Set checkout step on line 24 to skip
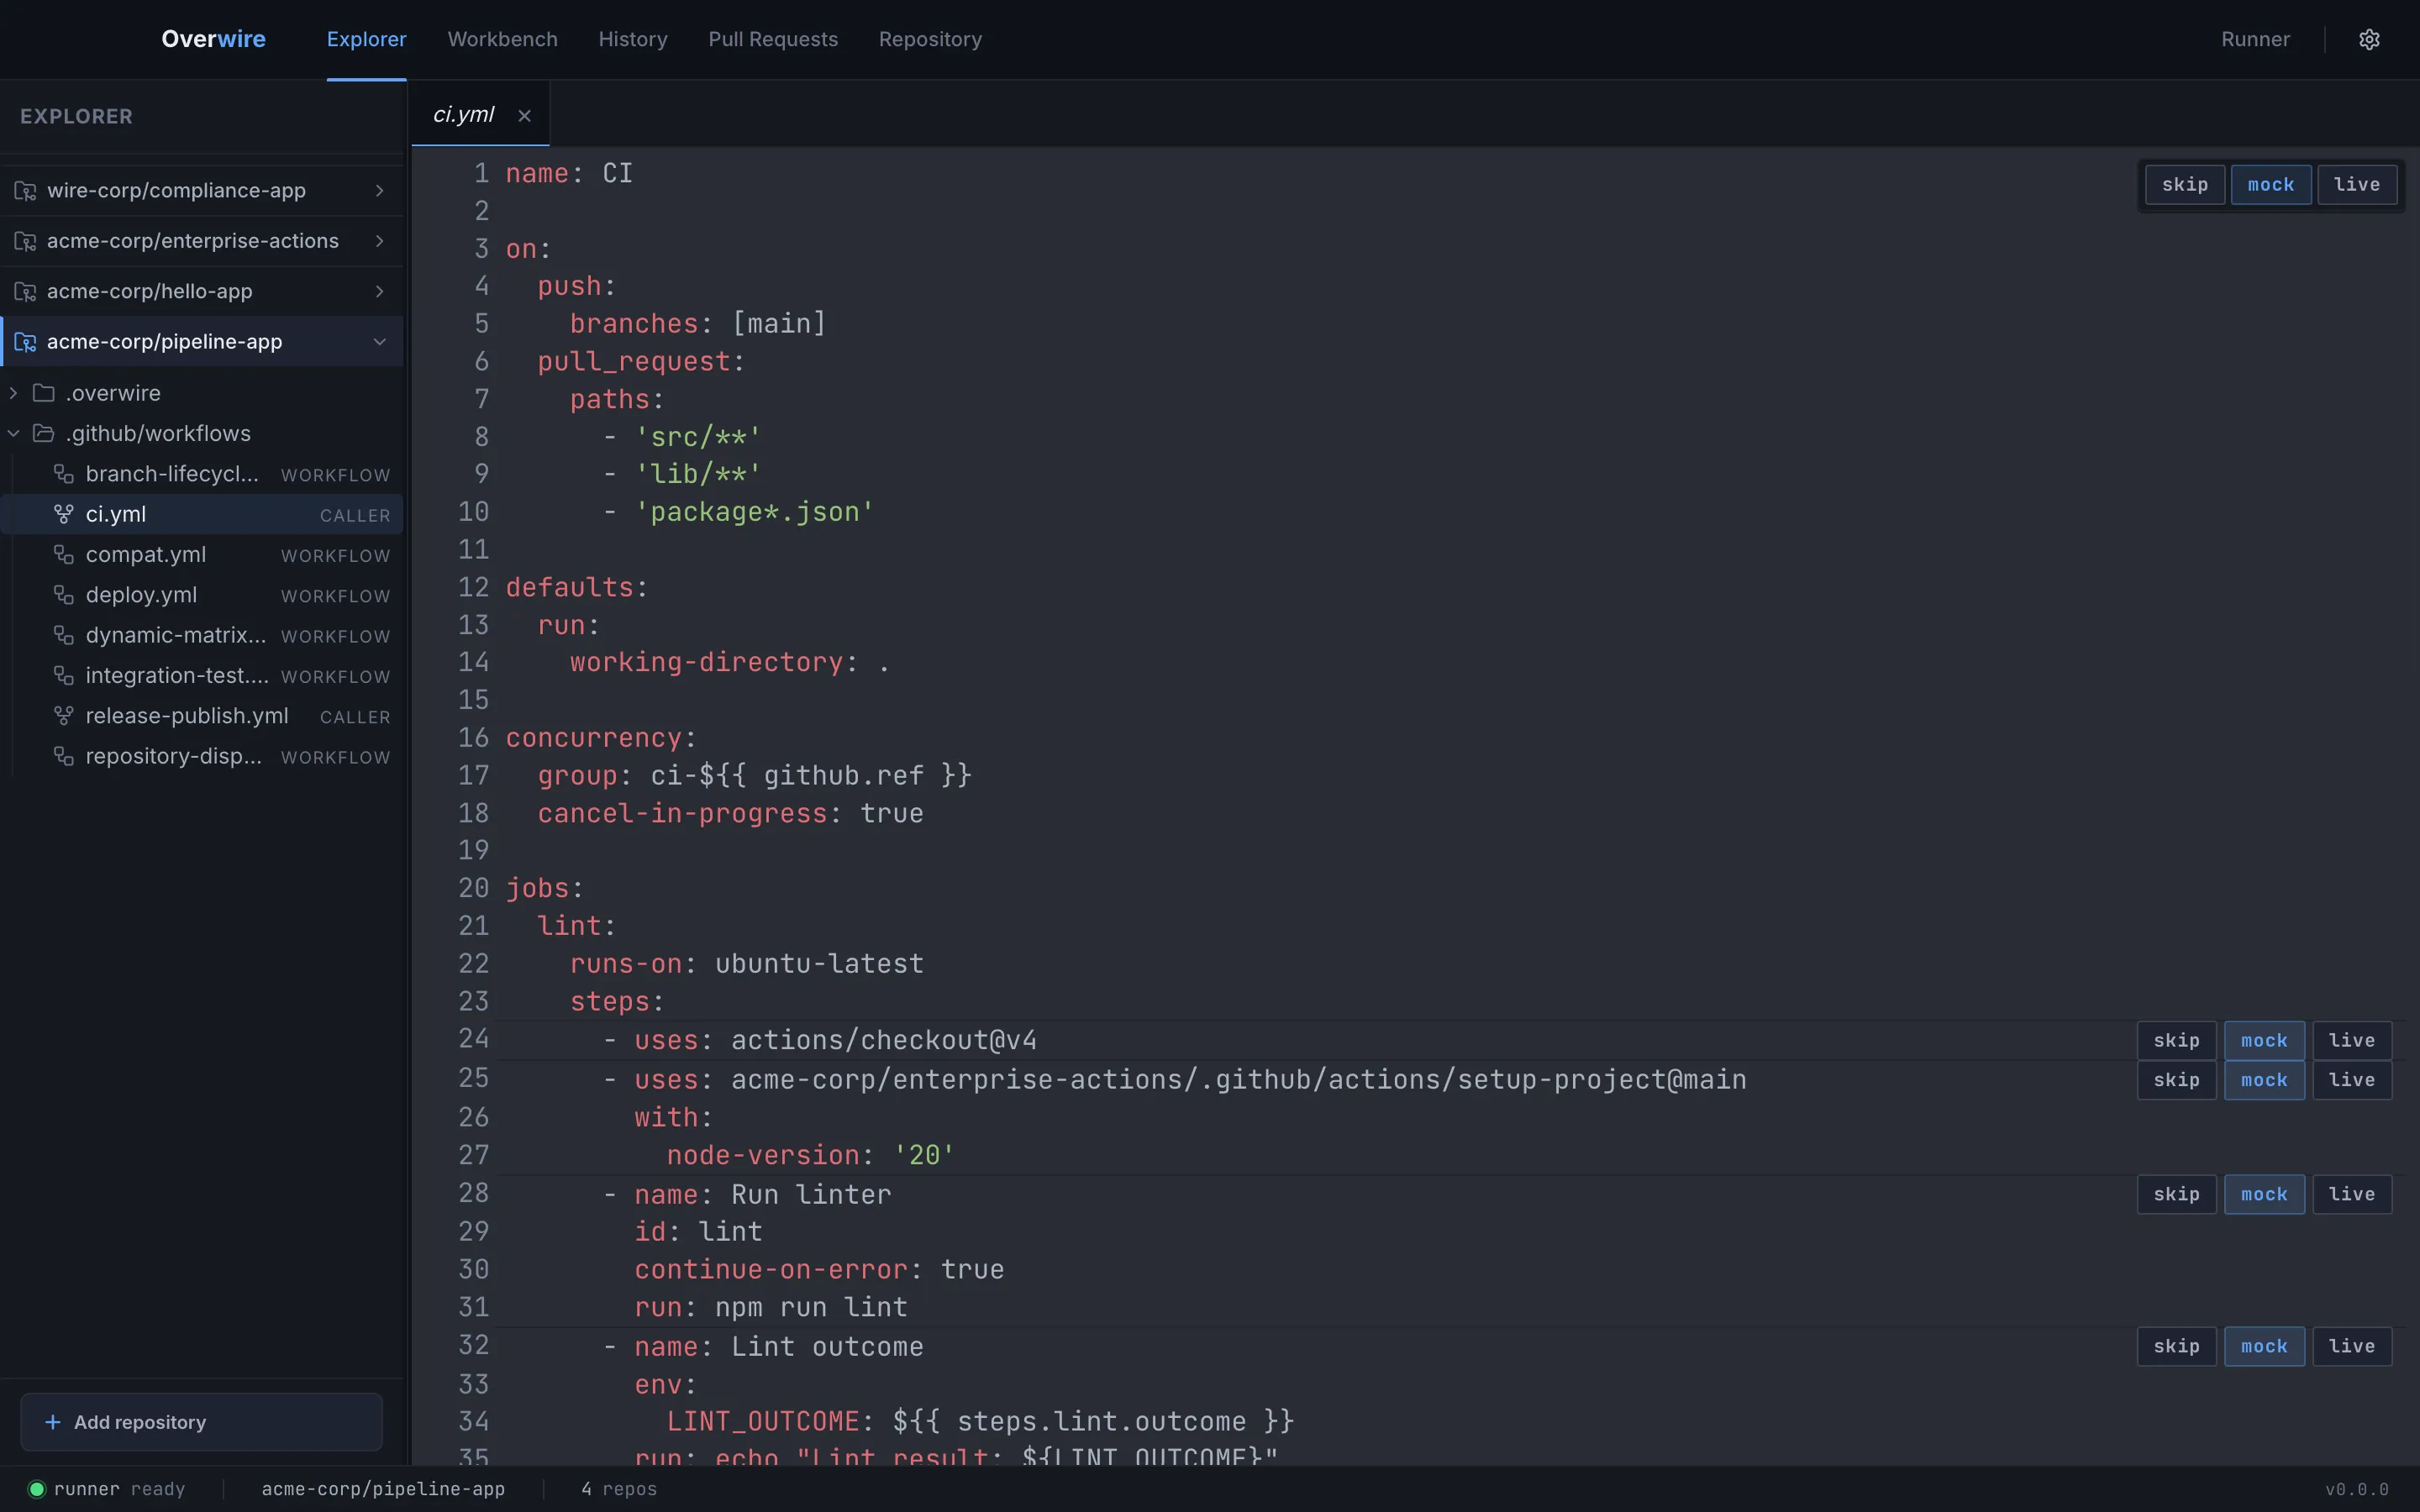 [x=2177, y=1040]
